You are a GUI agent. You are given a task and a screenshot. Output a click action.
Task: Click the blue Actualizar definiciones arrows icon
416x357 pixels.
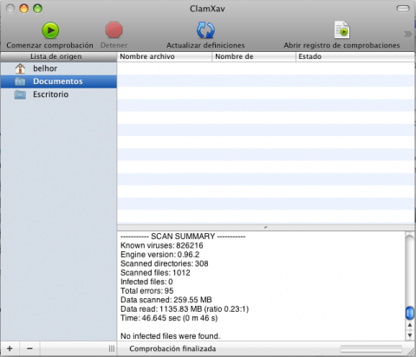pyautogui.click(x=205, y=30)
